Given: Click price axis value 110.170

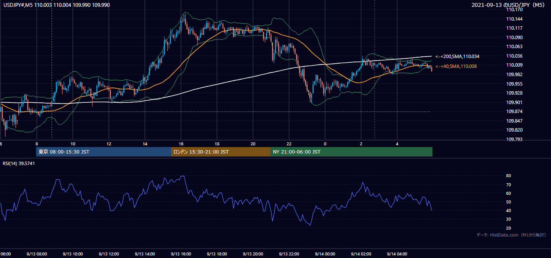Looking at the screenshot, I should 515,10.
